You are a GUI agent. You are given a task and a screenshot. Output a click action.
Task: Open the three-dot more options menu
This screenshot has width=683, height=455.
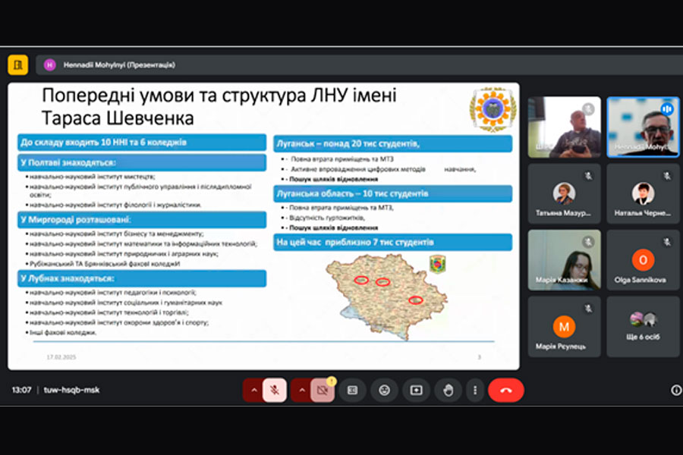click(475, 390)
